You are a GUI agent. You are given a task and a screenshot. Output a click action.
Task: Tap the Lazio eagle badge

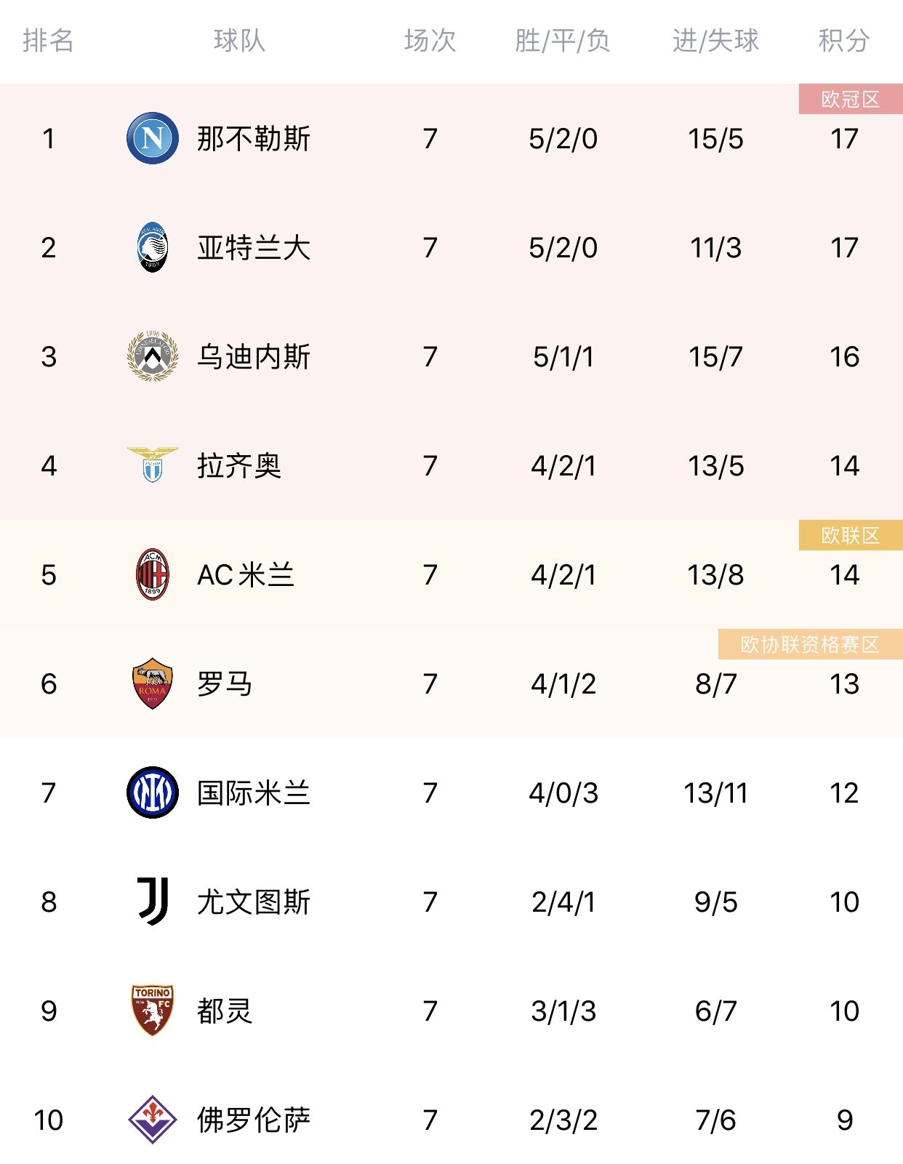[153, 465]
